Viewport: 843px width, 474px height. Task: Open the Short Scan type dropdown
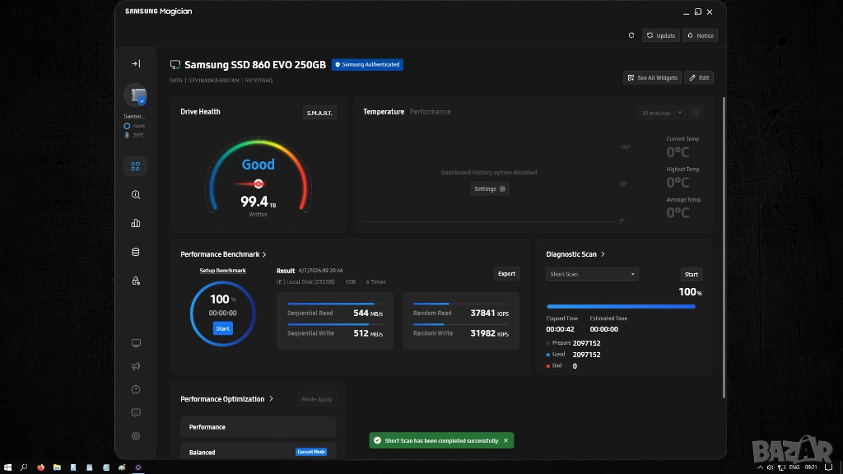[x=592, y=274]
